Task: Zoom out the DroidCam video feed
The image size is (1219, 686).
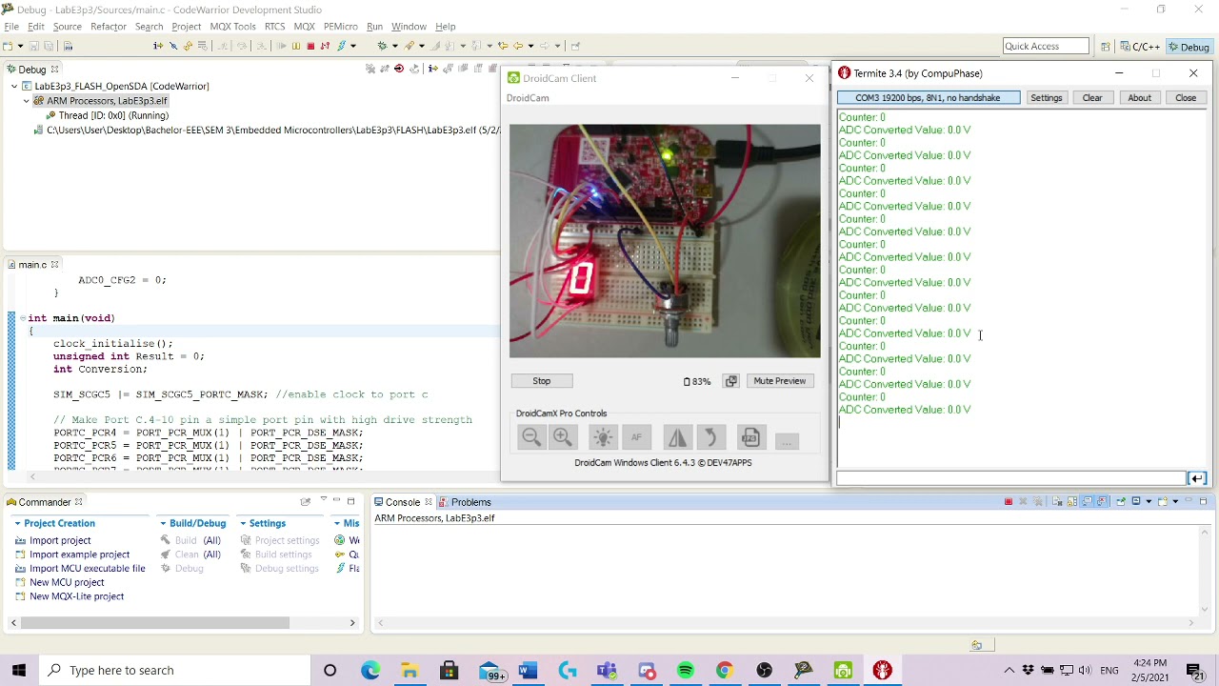Action: coord(531,437)
